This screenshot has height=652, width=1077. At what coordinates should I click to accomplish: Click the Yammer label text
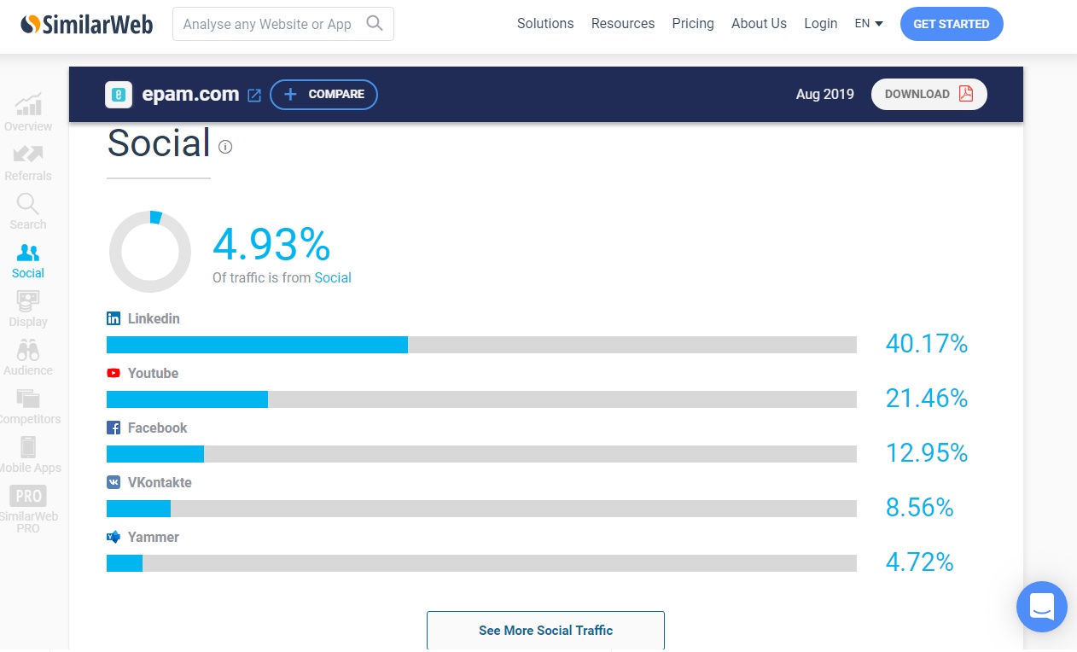(x=154, y=537)
